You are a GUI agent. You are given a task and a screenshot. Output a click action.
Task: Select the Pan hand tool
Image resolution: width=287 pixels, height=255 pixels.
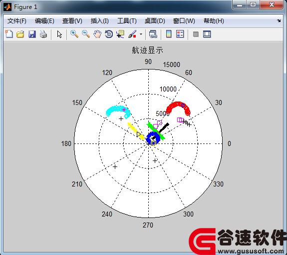97,34
